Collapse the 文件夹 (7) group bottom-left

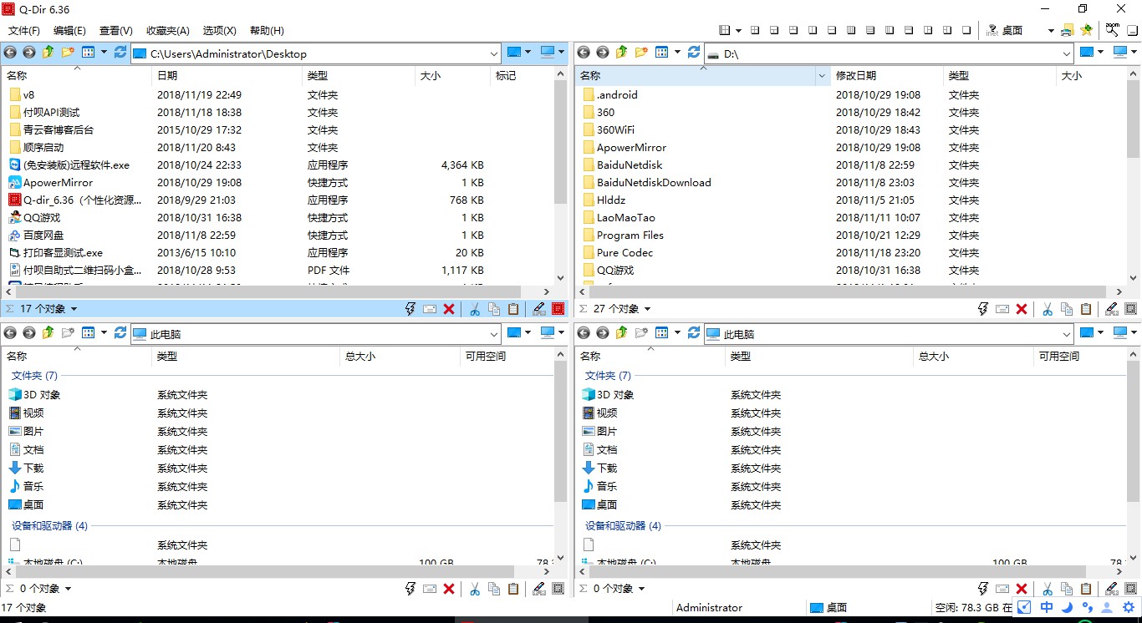click(34, 376)
